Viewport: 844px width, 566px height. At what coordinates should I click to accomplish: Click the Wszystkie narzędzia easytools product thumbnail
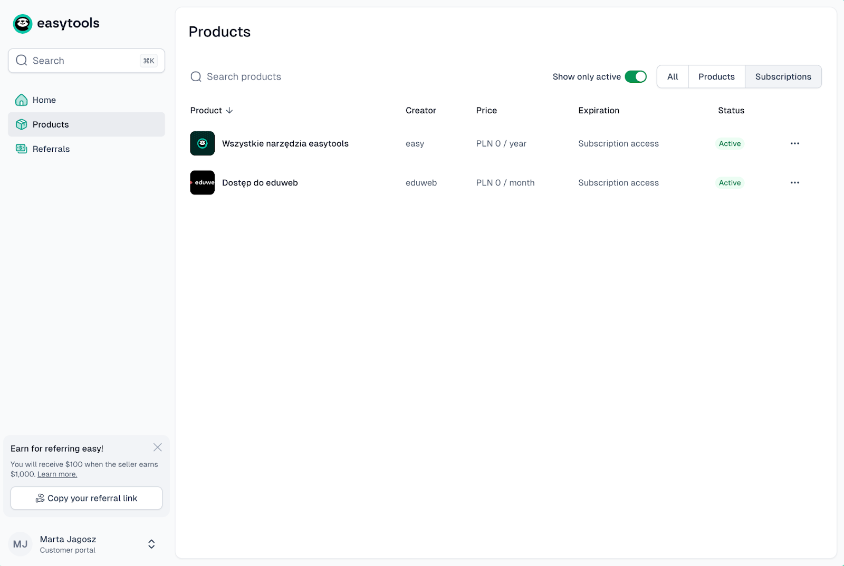tap(203, 143)
